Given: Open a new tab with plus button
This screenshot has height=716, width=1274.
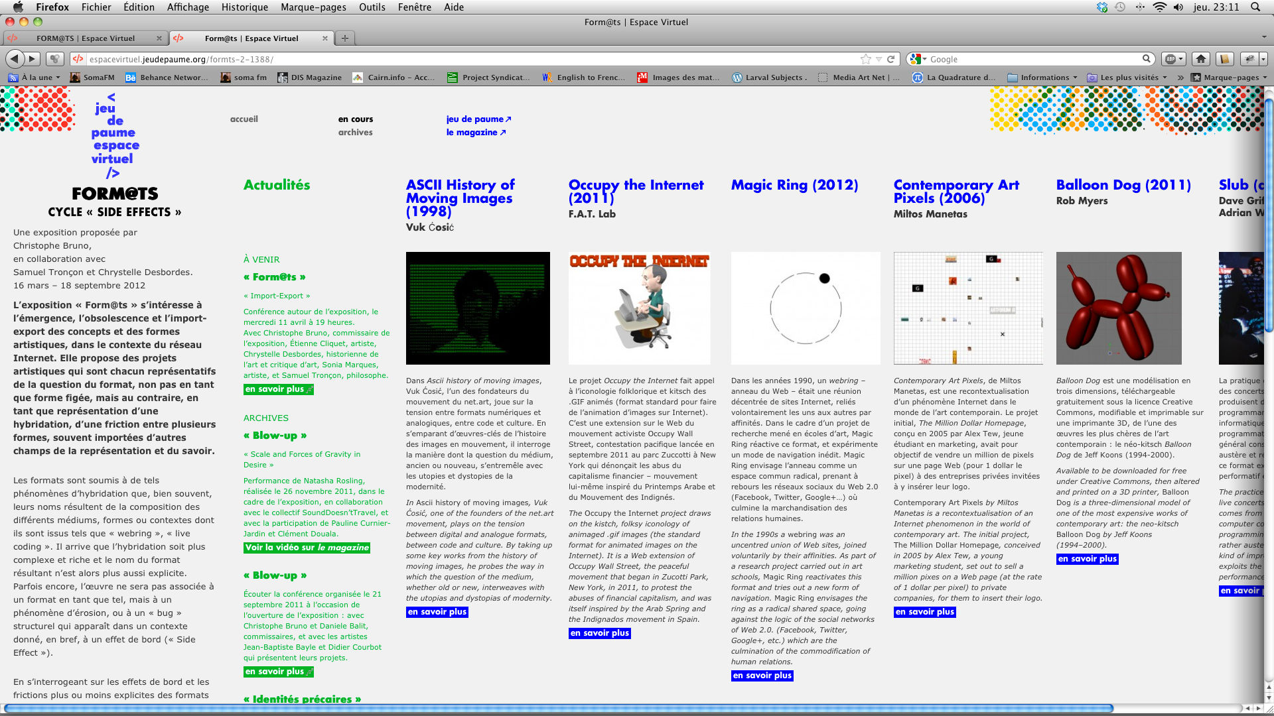Looking at the screenshot, I should pos(344,38).
